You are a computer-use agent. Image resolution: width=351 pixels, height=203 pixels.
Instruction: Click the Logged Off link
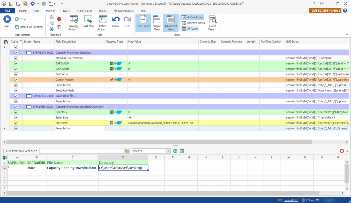[x=290, y=200]
